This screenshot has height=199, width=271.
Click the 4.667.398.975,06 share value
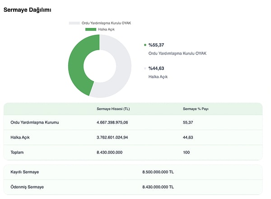point(112,122)
